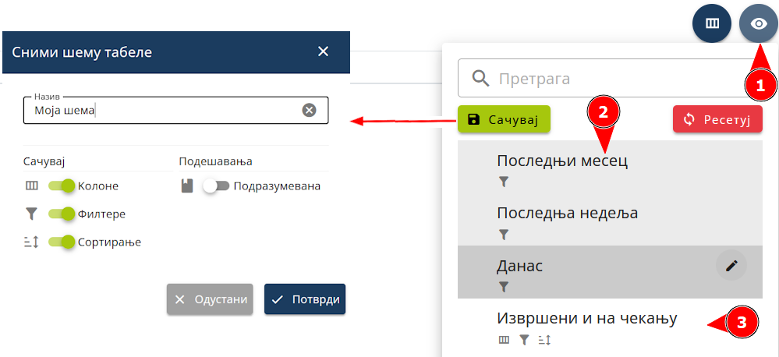Screen dimensions: 779x357
Task: Select the Последња недеља schema
Action: click(567, 213)
